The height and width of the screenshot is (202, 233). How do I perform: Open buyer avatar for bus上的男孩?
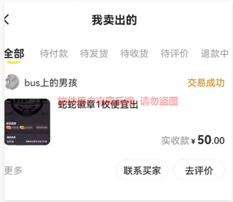[12, 82]
